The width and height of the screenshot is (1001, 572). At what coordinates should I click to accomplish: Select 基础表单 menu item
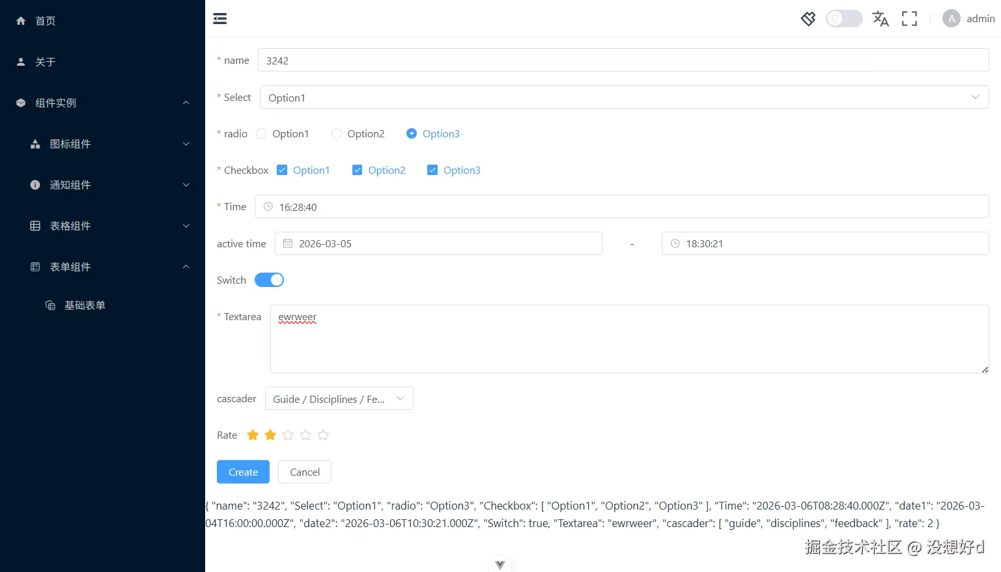coord(102,305)
